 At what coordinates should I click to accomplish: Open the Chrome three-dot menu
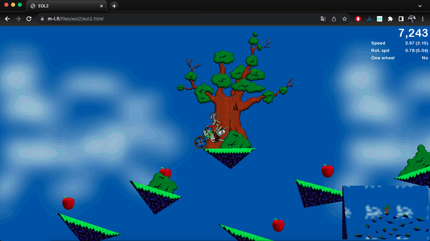click(423, 19)
